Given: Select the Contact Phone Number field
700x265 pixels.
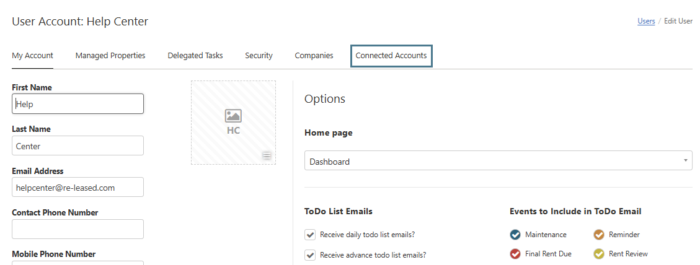Looking at the screenshot, I should [78, 229].
